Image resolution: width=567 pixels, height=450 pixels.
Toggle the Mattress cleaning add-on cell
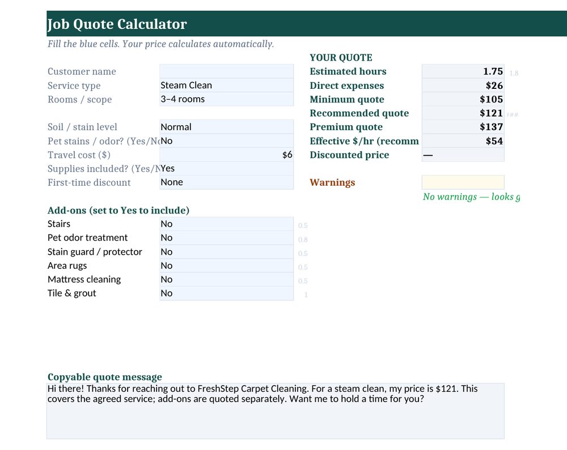pyautogui.click(x=226, y=279)
